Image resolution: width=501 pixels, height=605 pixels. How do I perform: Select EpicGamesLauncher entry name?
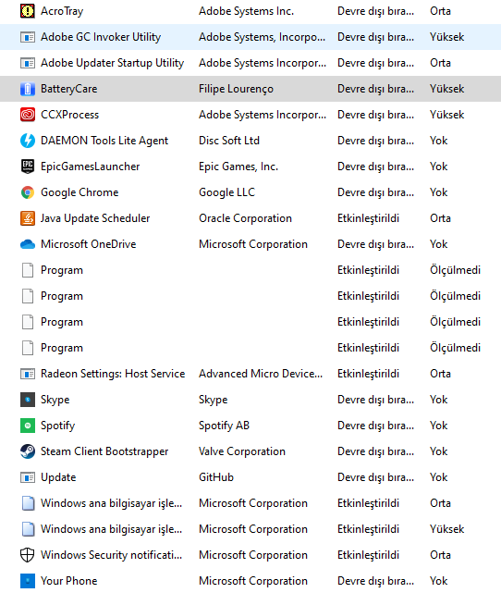(91, 167)
